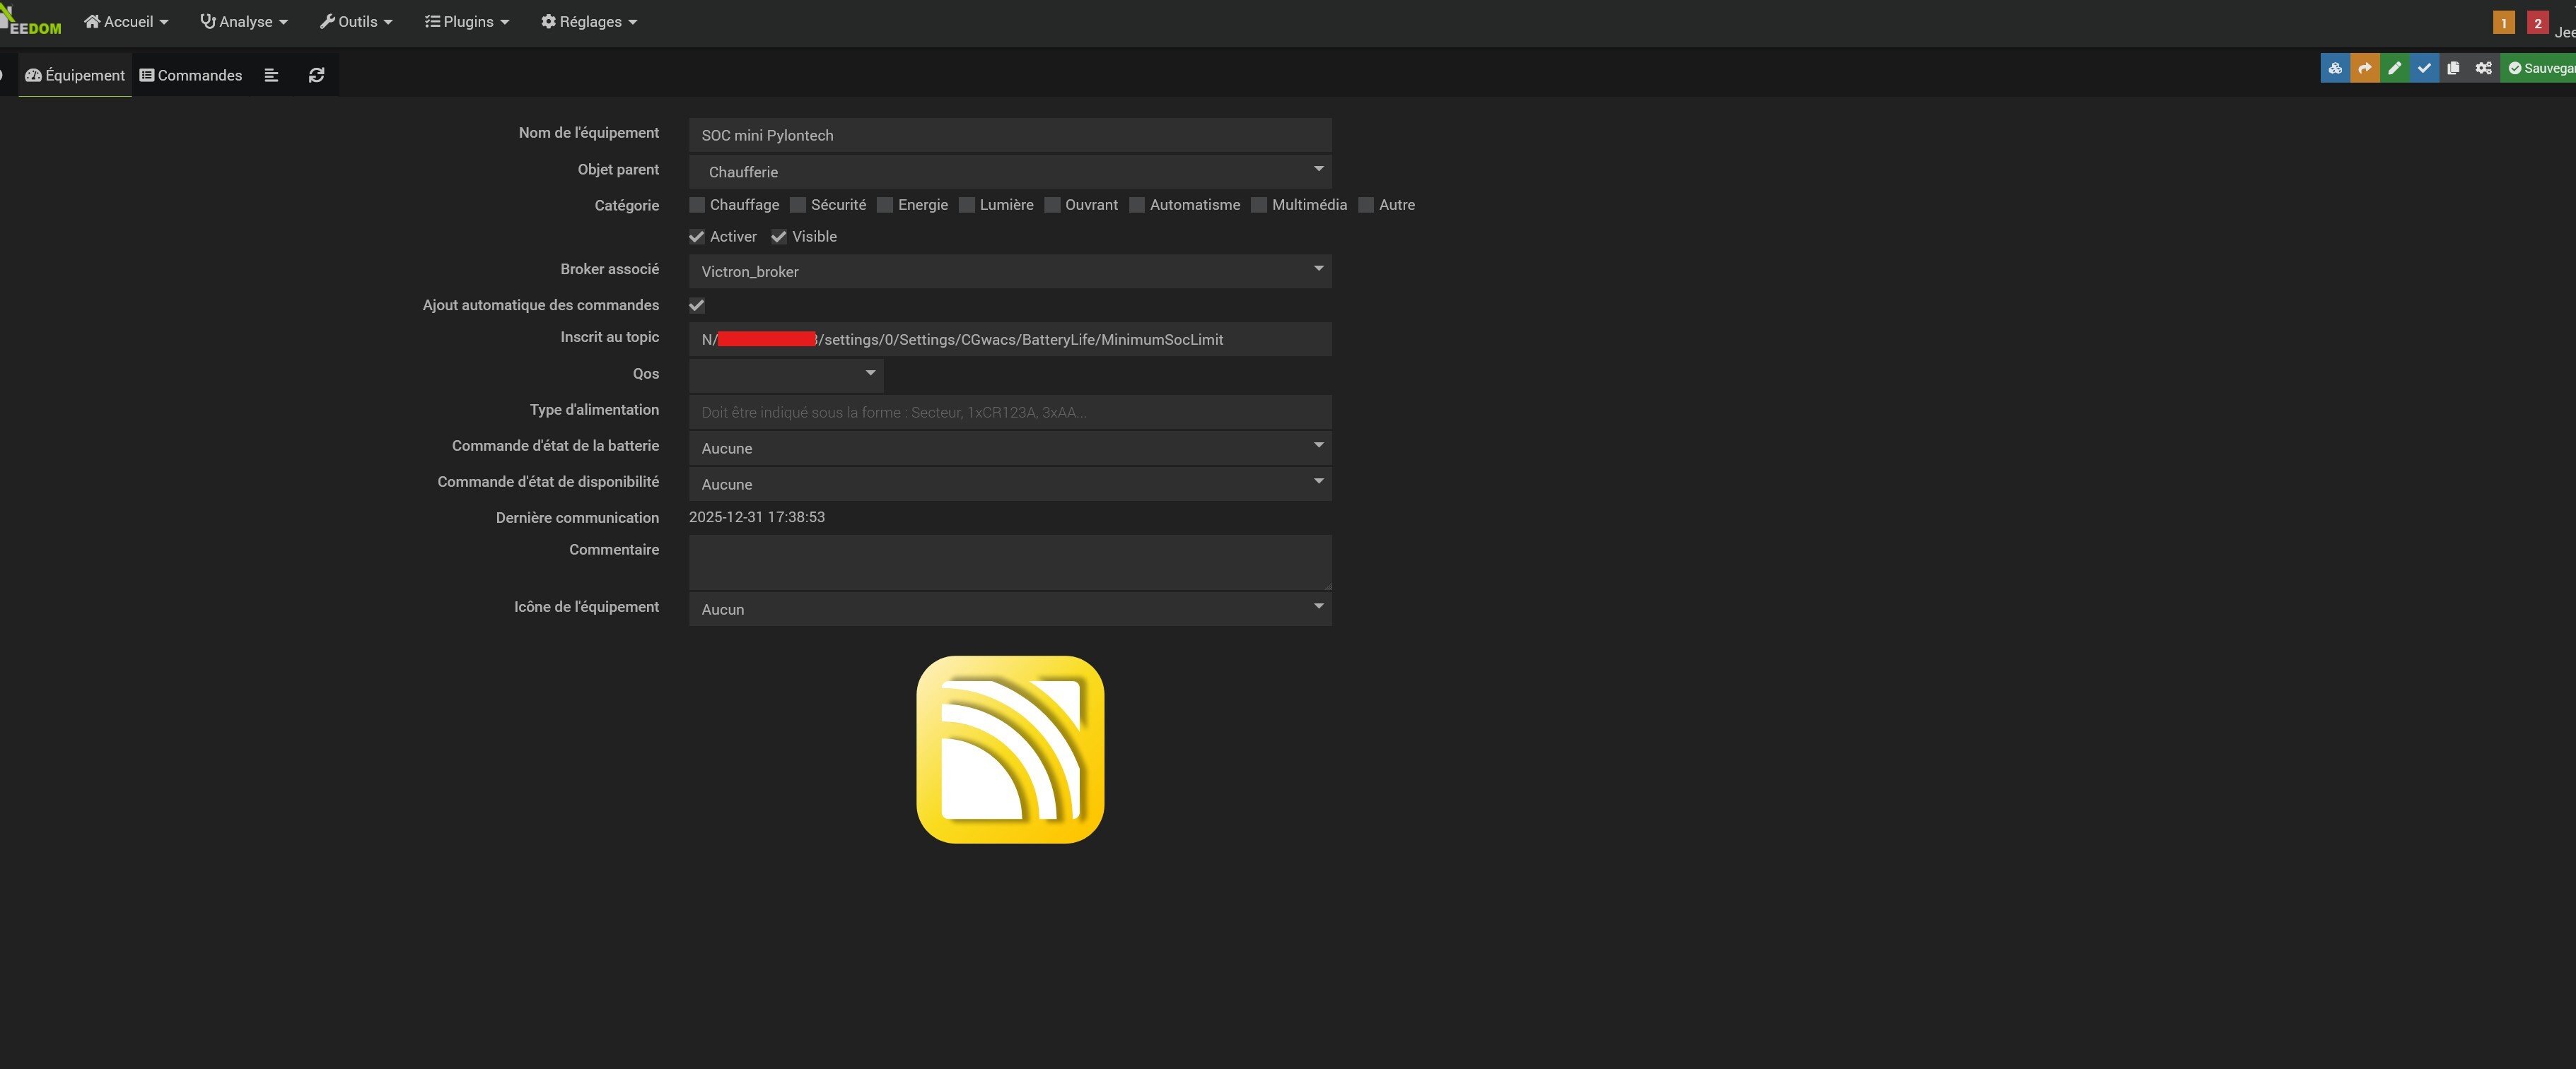
Task: Enable the Energie category checkbox
Action: (885, 205)
